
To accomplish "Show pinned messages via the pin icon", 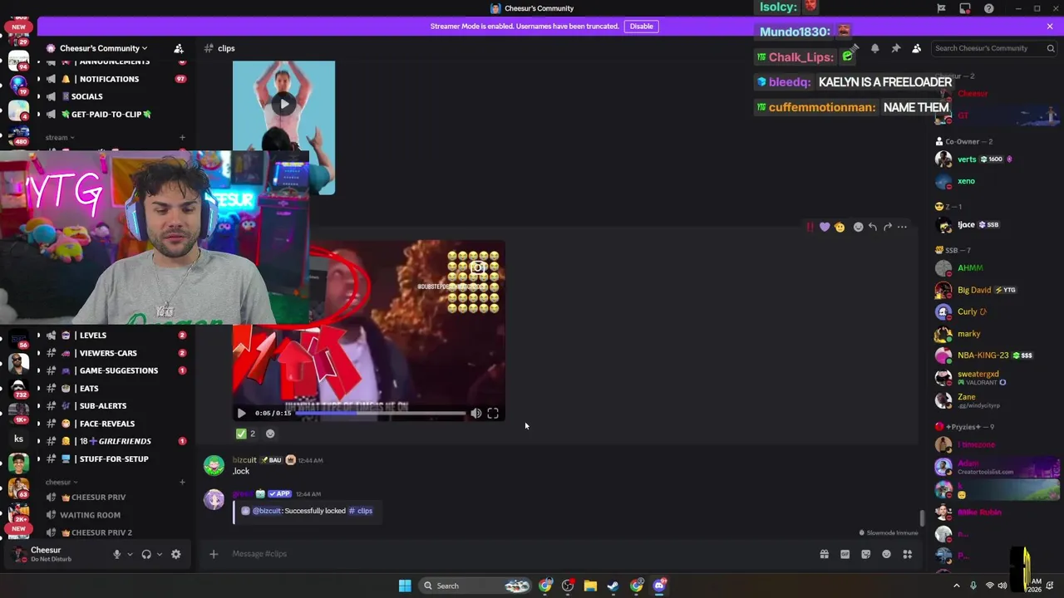I will coord(895,48).
